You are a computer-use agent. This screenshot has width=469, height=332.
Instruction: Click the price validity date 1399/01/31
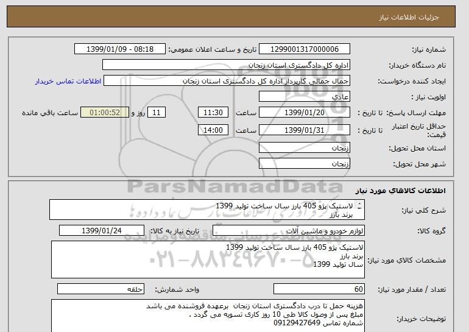pyautogui.click(x=304, y=130)
